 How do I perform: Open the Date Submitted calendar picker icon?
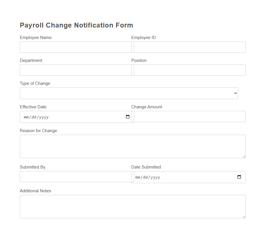239,177
